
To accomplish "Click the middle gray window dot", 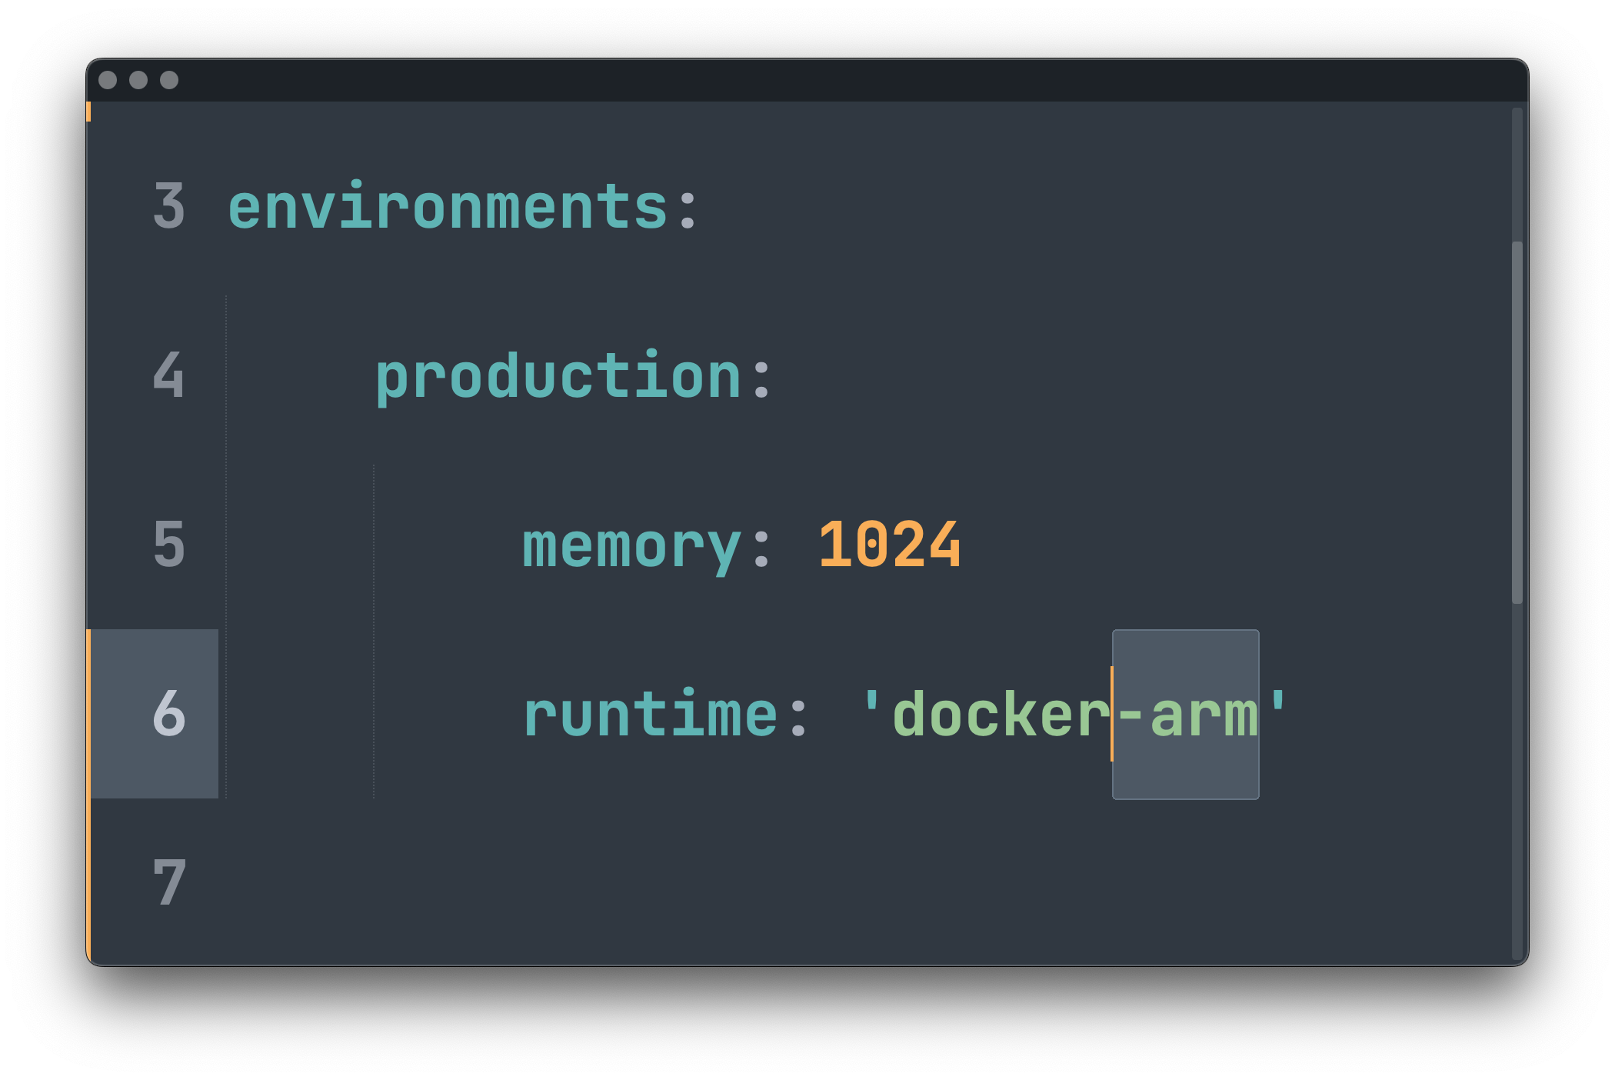I will point(138,80).
